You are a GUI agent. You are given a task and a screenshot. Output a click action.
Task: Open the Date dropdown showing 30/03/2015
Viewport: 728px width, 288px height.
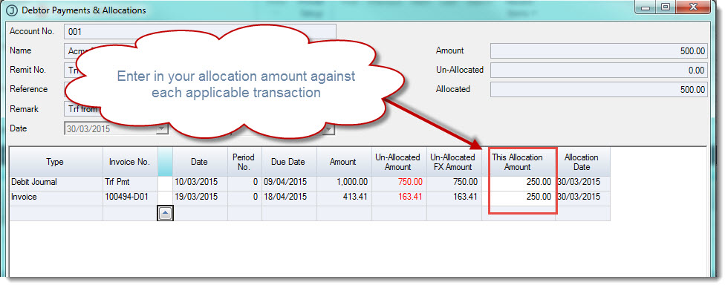(162, 129)
